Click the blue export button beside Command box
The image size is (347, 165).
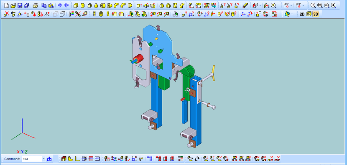(x=49, y=159)
